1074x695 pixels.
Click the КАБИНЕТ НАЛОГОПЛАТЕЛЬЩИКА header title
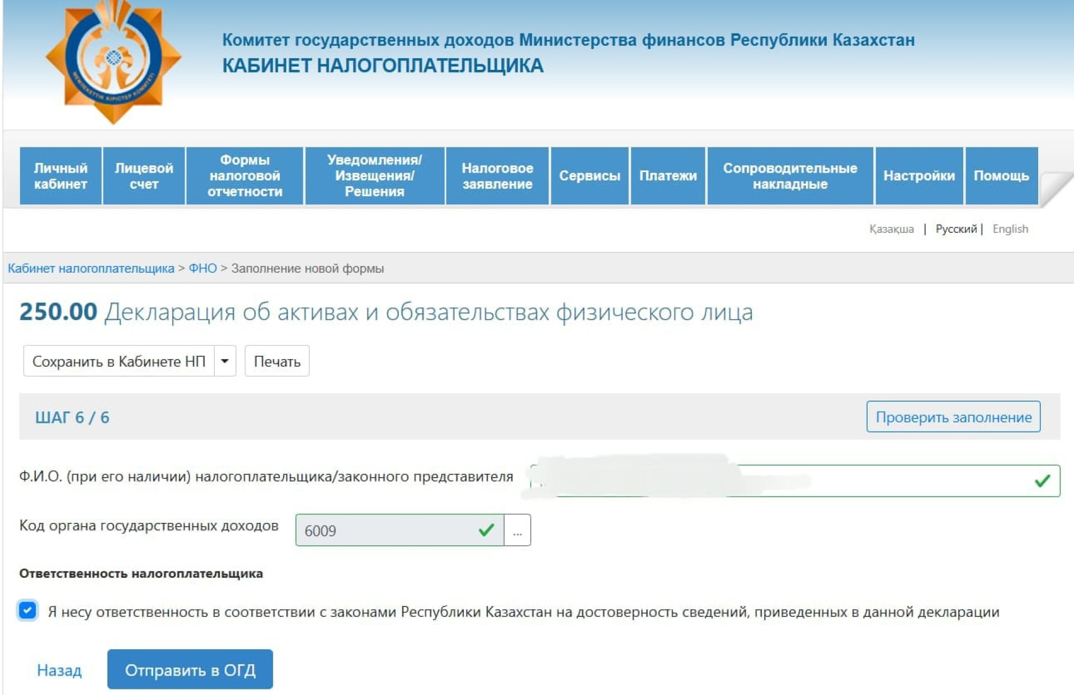(x=383, y=66)
